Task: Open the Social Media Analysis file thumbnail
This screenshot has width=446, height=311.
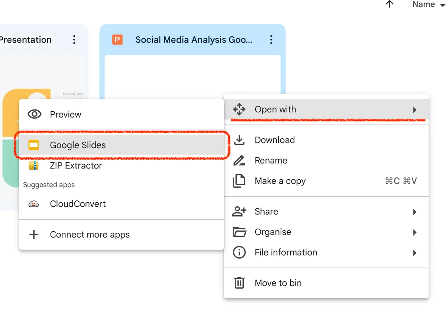Action: 193,74
